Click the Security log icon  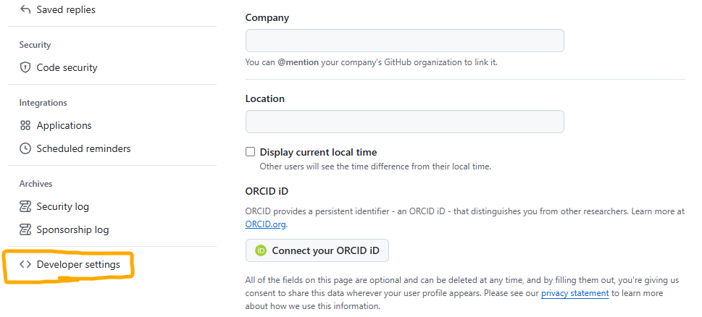point(25,206)
